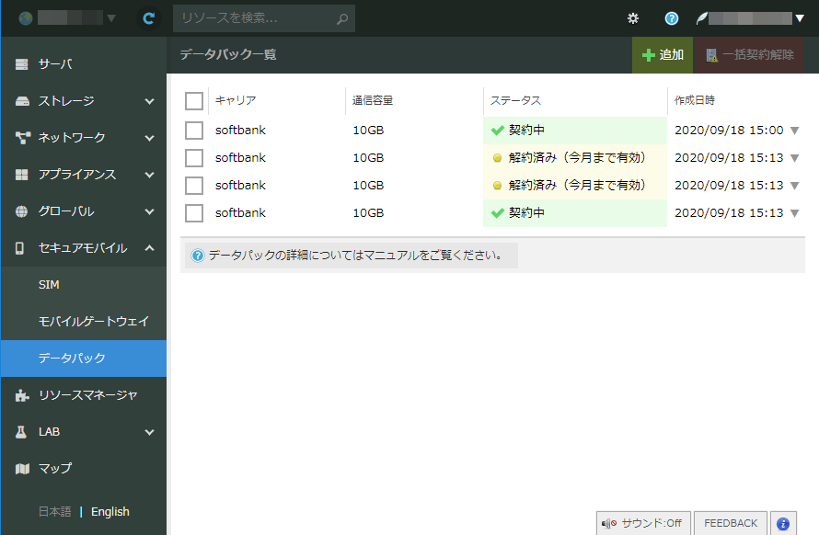Image resolution: width=819 pixels, height=535 pixels.
Task: Open the settings gear icon
Action: pyautogui.click(x=633, y=18)
